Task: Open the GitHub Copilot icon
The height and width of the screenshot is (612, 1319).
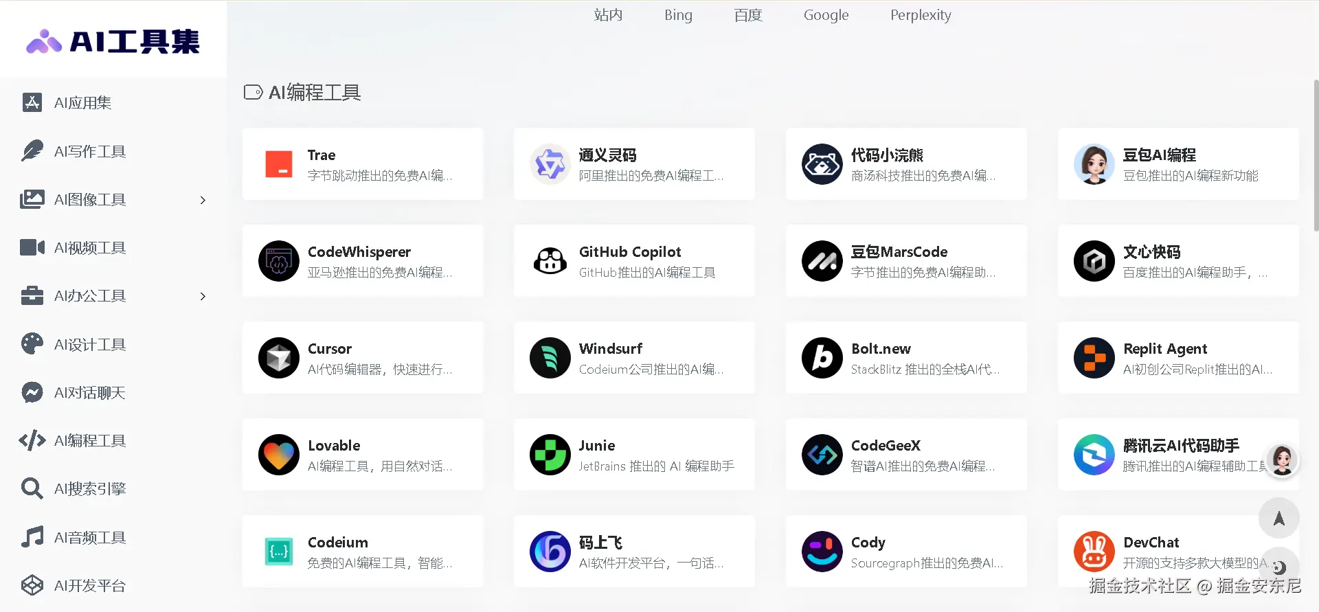Action: (x=550, y=261)
